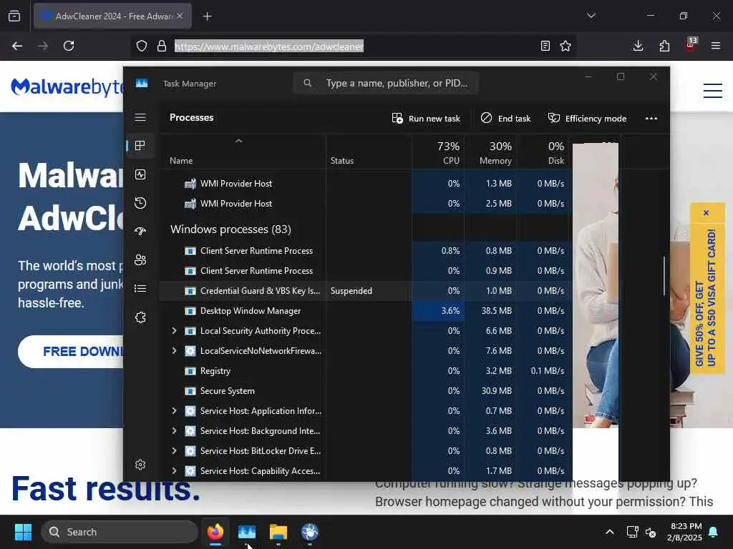Bookmark this page with star icon
The image size is (733, 549).
(x=565, y=46)
